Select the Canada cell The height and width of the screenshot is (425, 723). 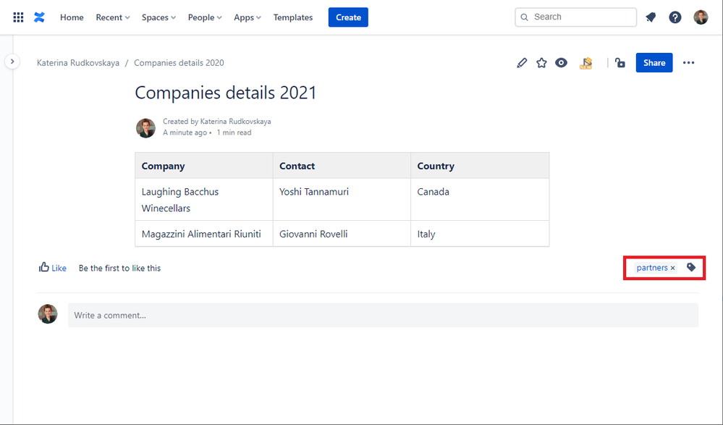click(x=480, y=200)
